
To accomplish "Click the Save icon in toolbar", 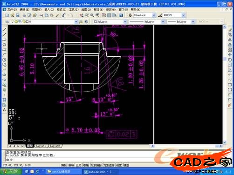I will coord(18,15).
